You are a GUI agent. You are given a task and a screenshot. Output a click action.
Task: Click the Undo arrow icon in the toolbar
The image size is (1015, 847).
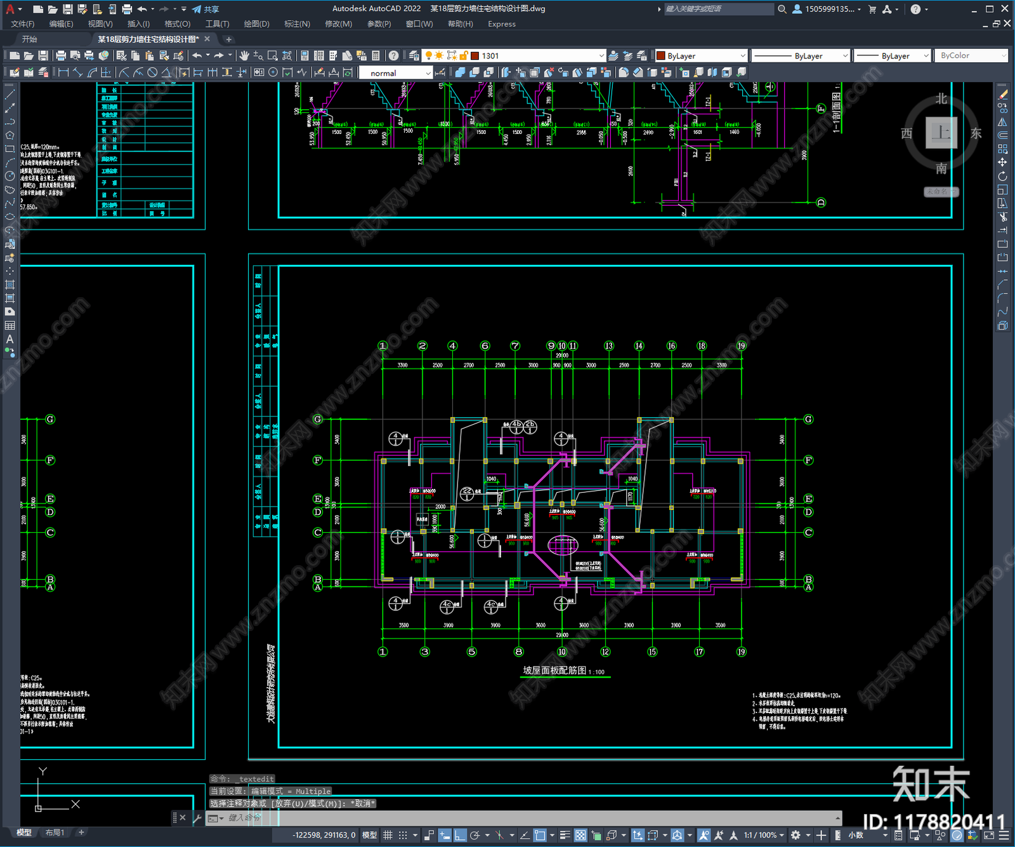197,56
